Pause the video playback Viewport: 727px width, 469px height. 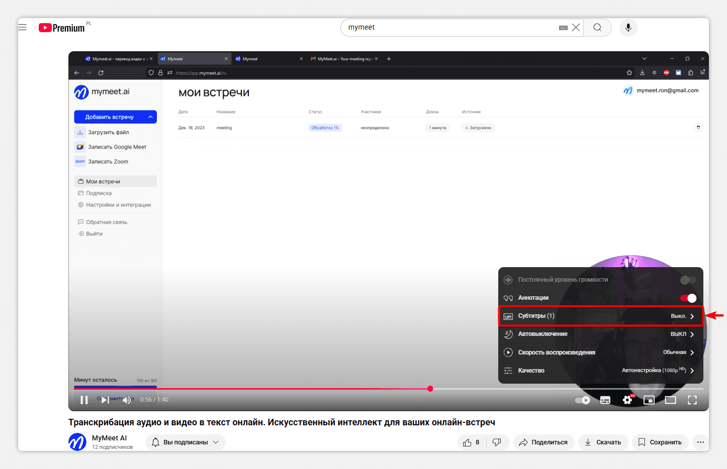[x=84, y=400]
